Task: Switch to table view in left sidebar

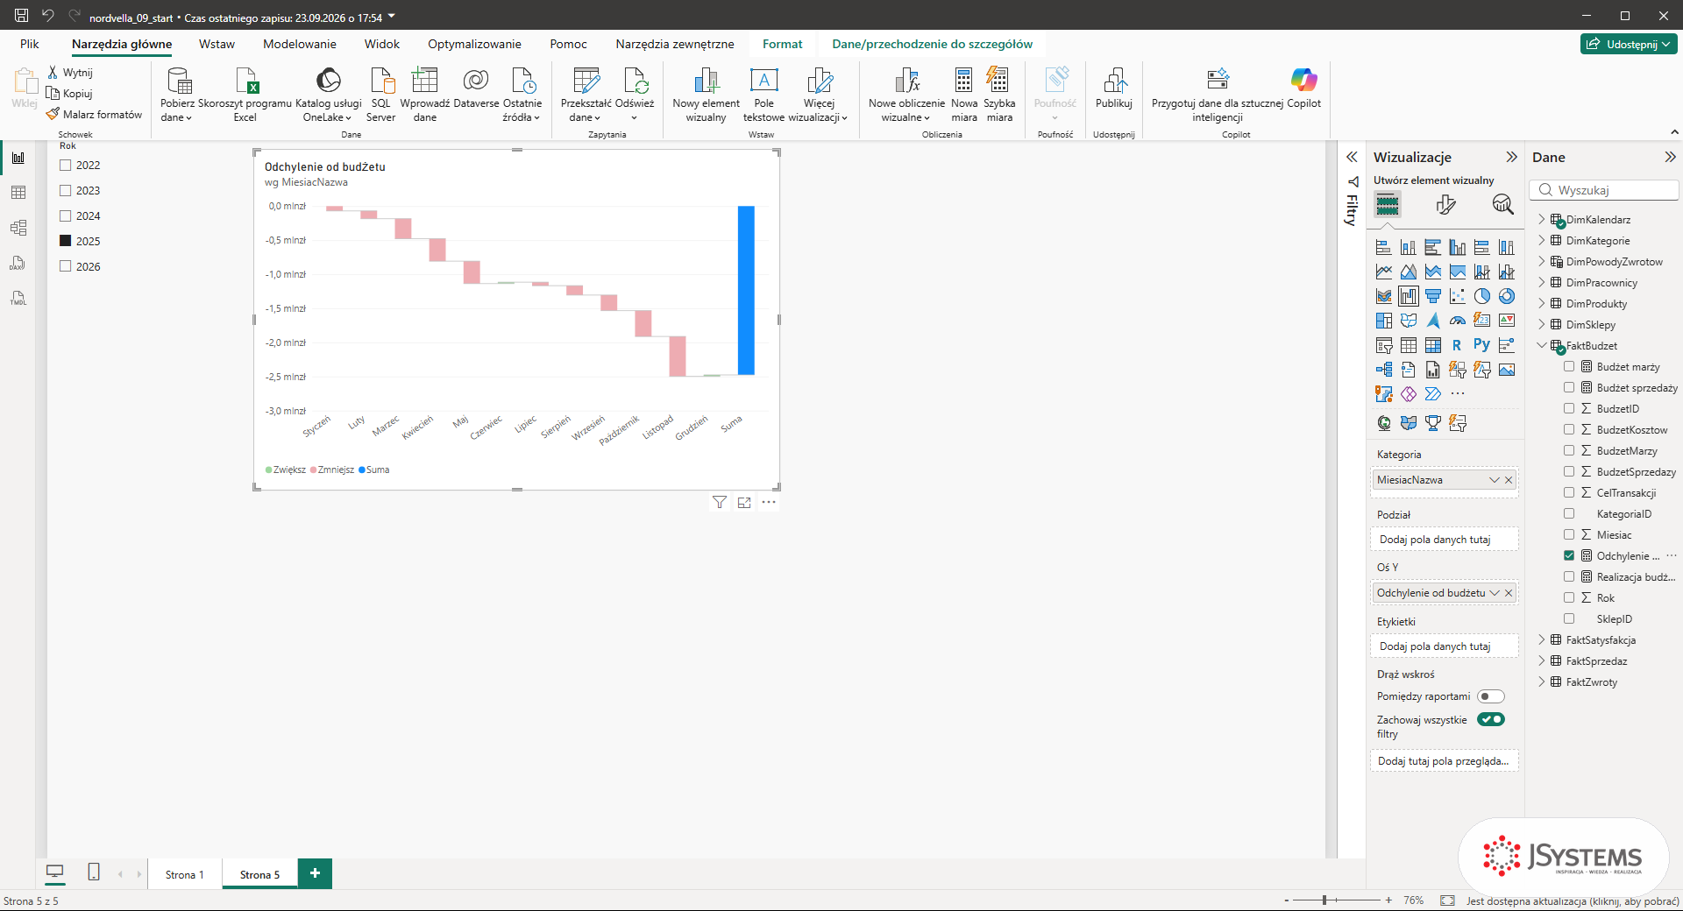Action: (18, 193)
